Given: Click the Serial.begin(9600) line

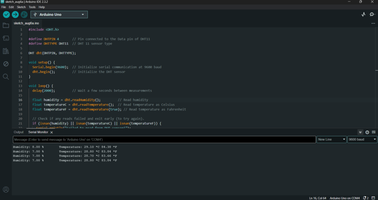Looking at the screenshot, I should 50,67.
